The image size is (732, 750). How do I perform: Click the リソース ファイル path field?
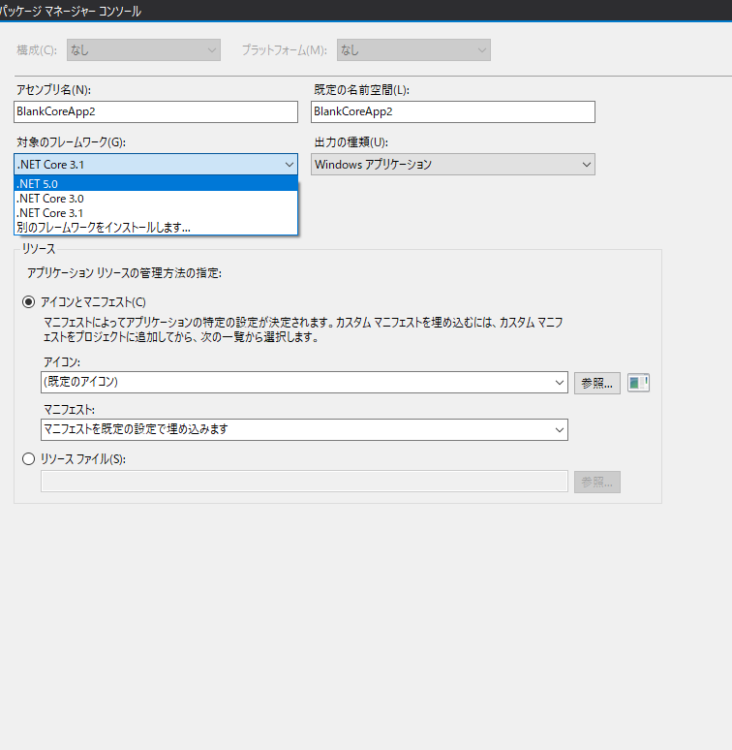coord(304,482)
